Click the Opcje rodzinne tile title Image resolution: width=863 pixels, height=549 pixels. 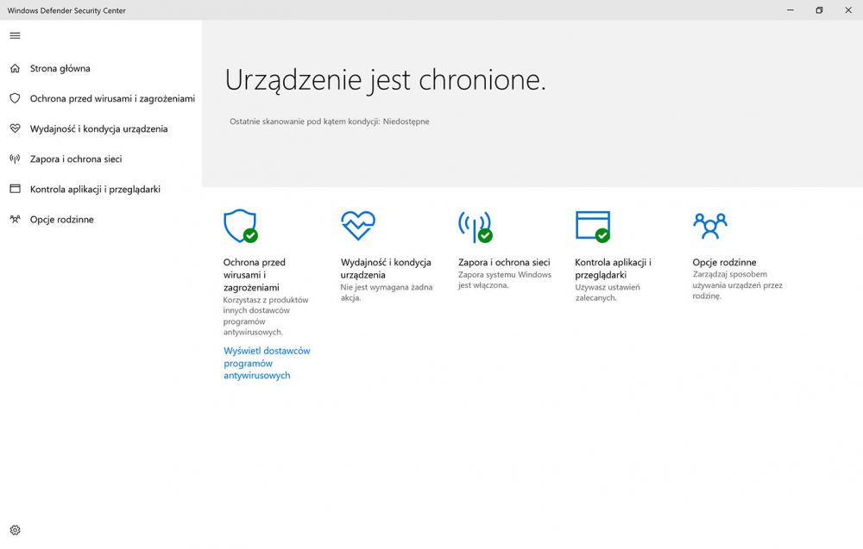[724, 262]
